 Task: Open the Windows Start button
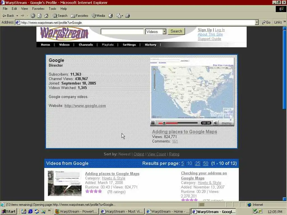click(x=9, y=212)
